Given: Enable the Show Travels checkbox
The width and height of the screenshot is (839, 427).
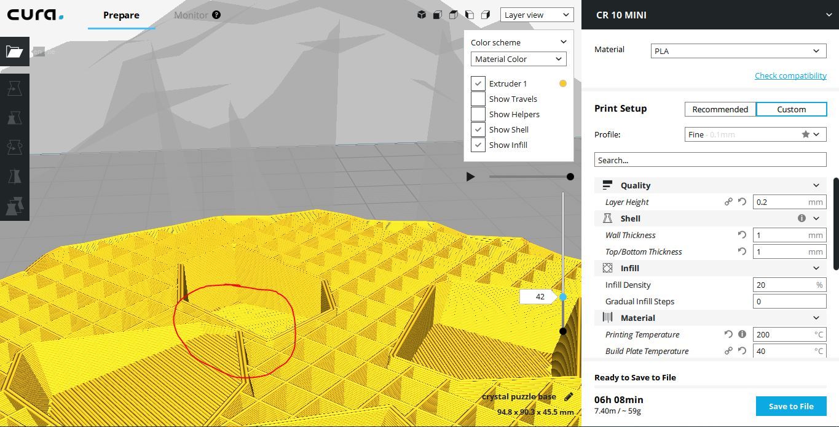Looking at the screenshot, I should tap(478, 99).
